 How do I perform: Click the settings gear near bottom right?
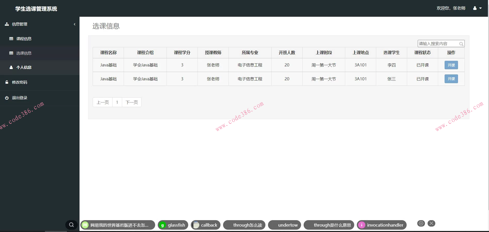[421, 223]
